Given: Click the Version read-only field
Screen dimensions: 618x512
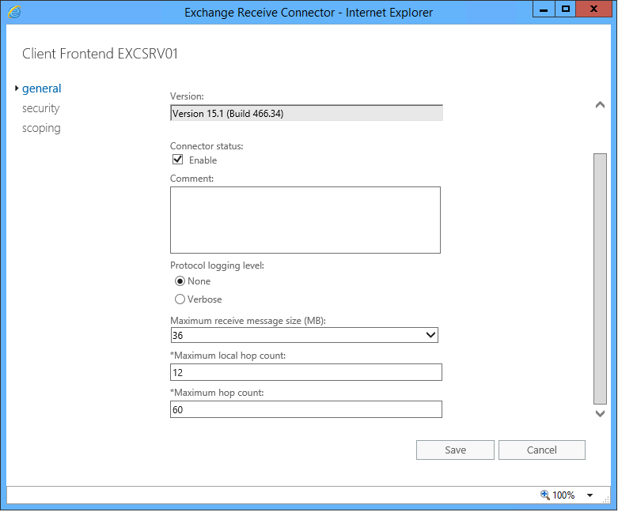Looking at the screenshot, I should click(307, 113).
